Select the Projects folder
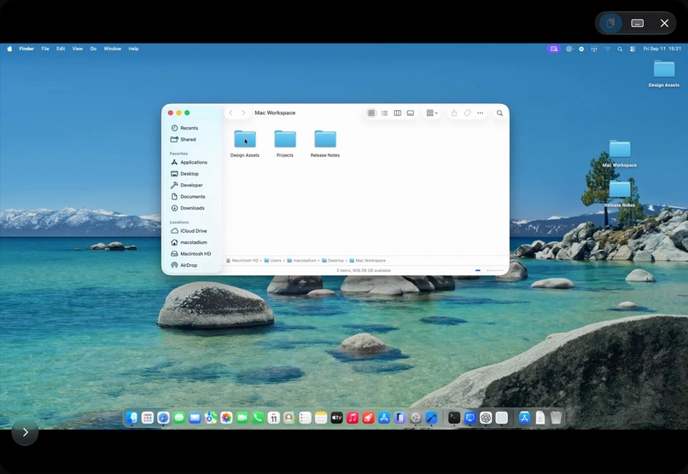The image size is (688, 474). pyautogui.click(x=285, y=144)
